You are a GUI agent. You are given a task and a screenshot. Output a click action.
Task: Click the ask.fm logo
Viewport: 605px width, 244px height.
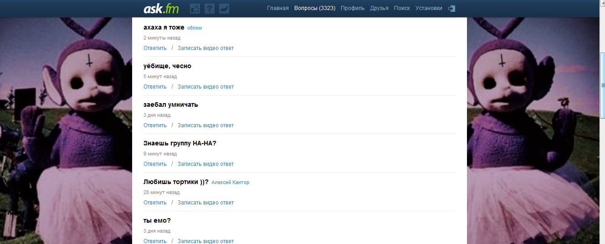pos(161,9)
